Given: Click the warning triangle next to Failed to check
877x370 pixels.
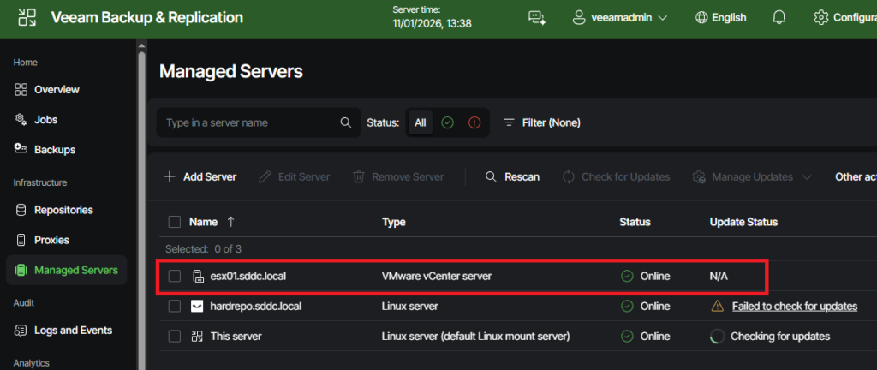Looking at the screenshot, I should pos(717,306).
